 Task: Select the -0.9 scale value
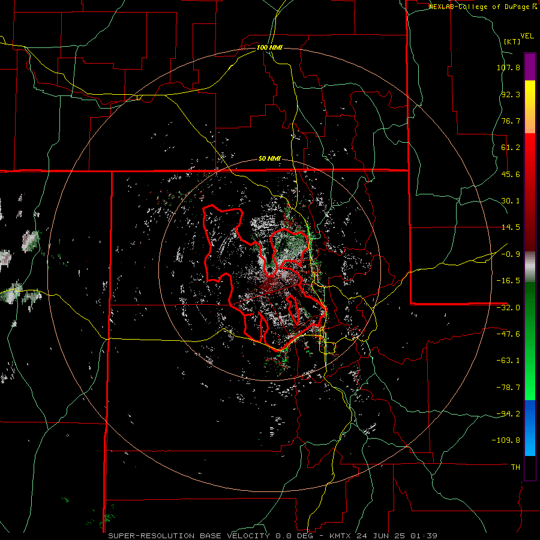pyautogui.click(x=511, y=254)
